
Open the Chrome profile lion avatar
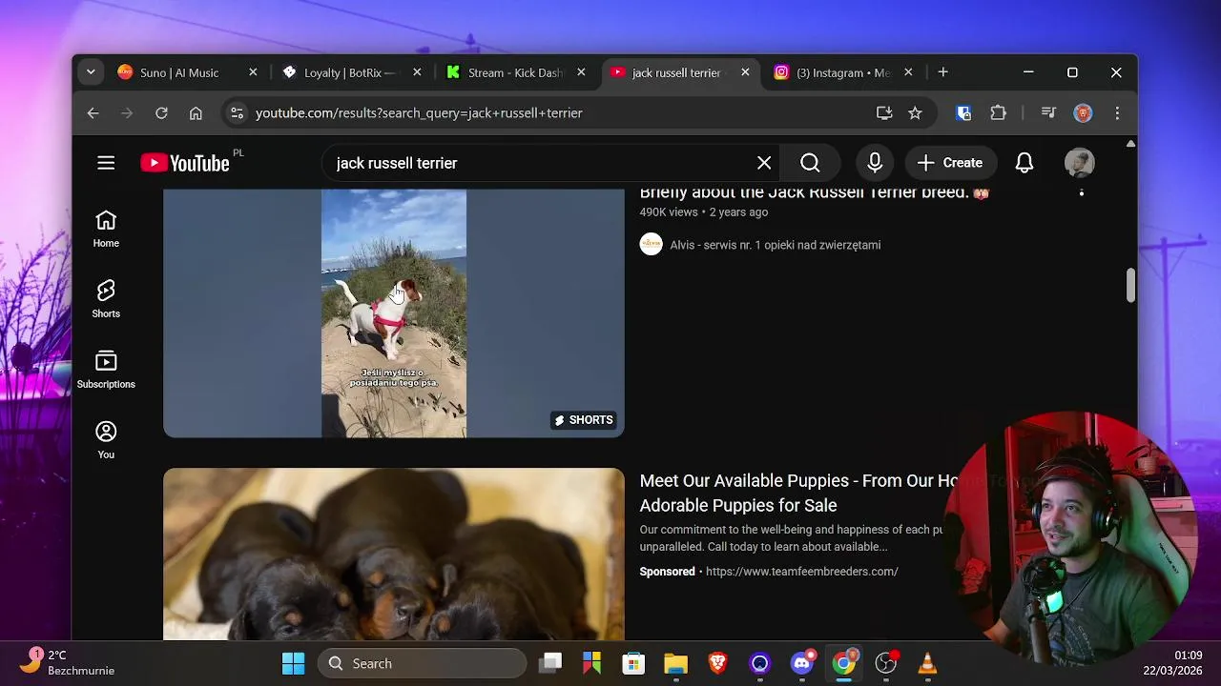click(x=1083, y=112)
